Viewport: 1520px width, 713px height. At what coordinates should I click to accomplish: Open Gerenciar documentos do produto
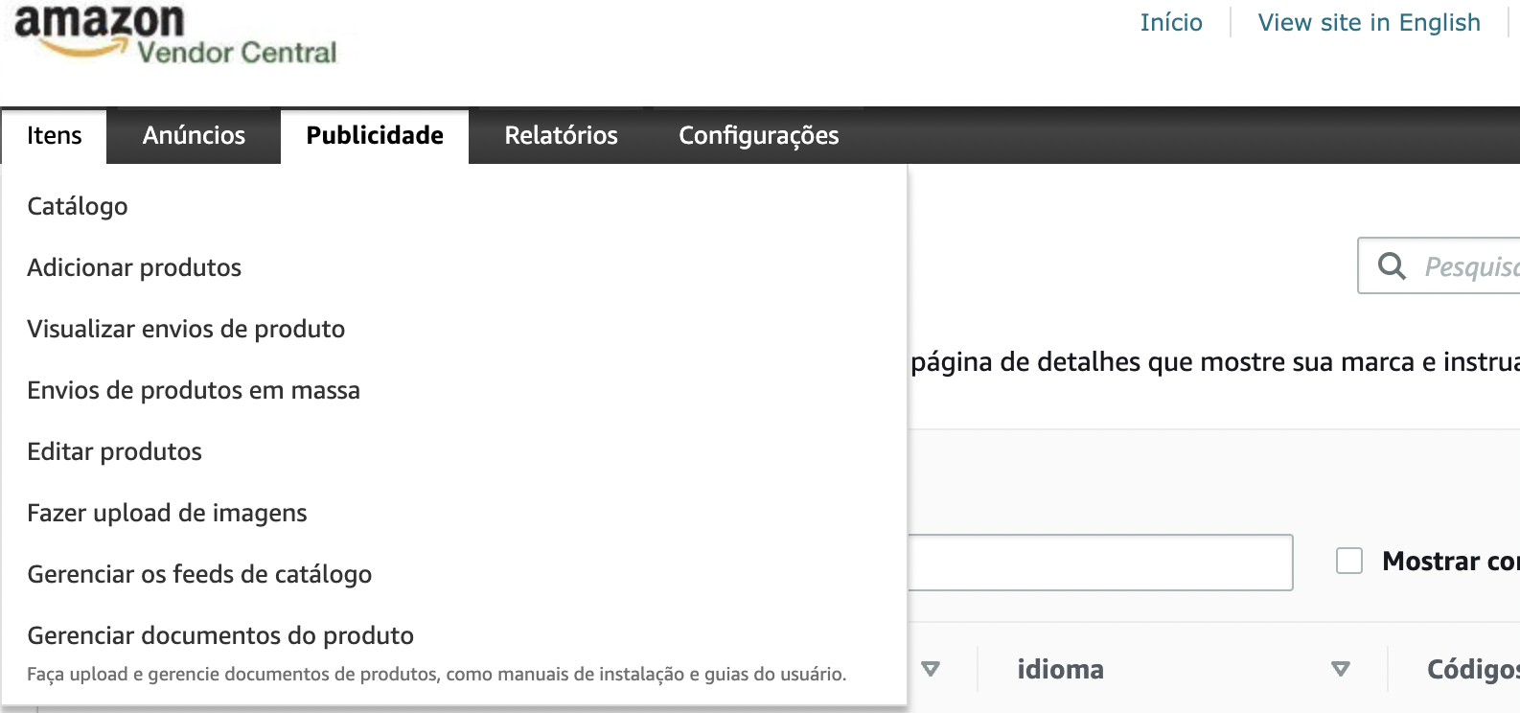[220, 635]
